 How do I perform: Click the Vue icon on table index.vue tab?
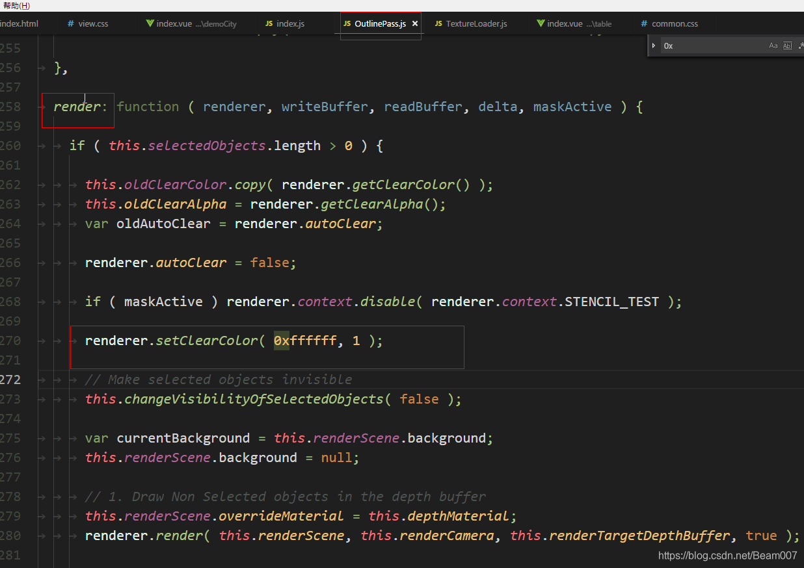tap(541, 24)
